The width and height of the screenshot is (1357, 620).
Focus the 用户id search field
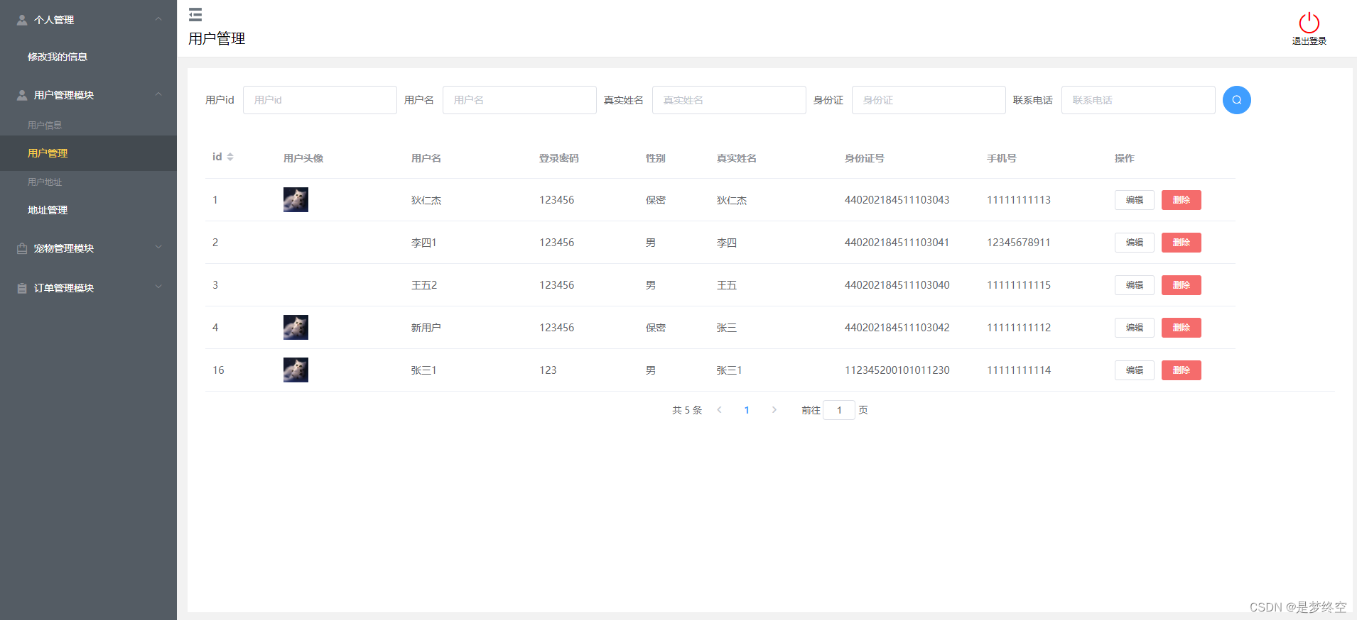coord(320,100)
